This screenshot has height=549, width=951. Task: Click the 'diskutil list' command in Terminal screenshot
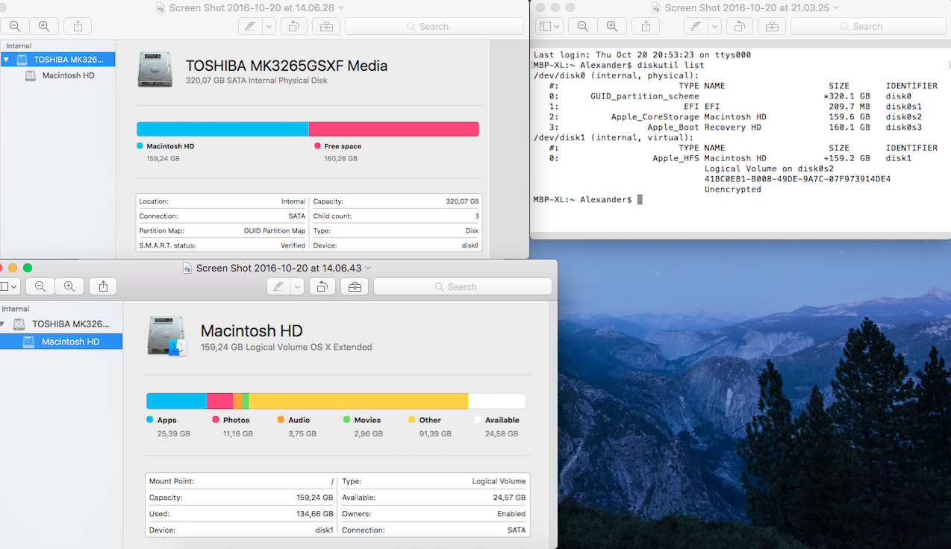(x=670, y=65)
